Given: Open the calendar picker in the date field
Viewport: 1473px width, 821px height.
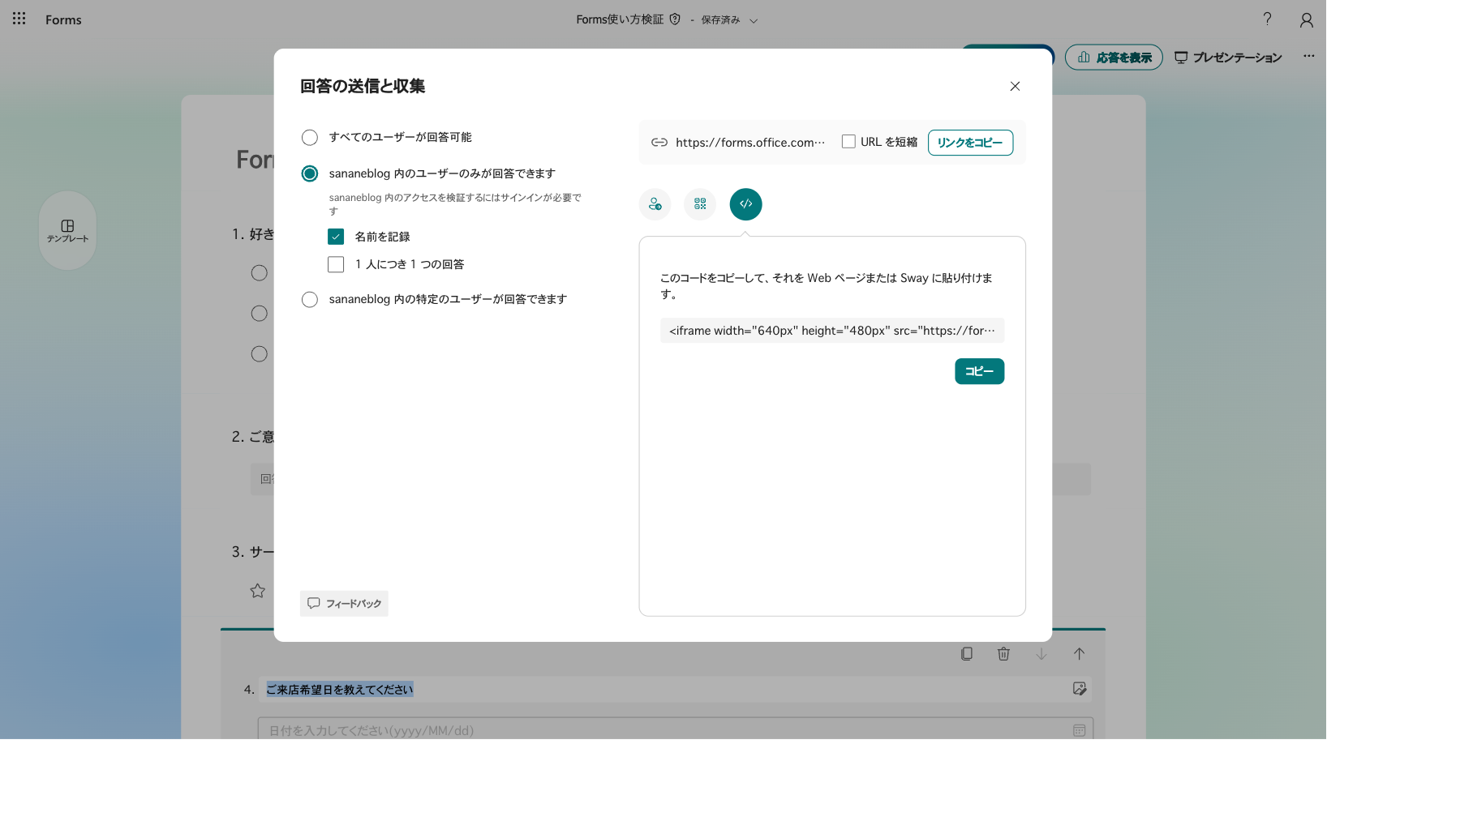Looking at the screenshot, I should 1079,730.
